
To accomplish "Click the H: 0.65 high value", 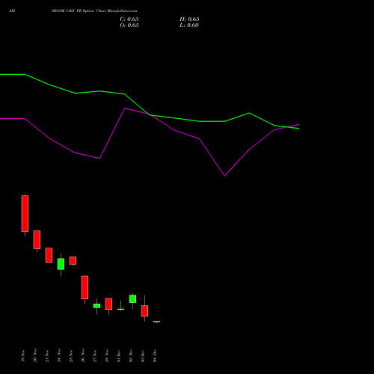I will point(189,19).
